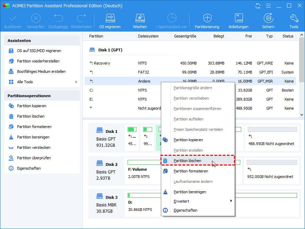Sort by the Gesamtgröße column header
The width and height of the screenshot is (305, 229).
click(x=185, y=36)
